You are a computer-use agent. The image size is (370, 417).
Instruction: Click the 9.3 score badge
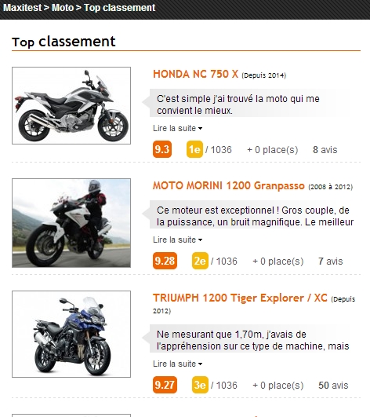[x=162, y=149]
